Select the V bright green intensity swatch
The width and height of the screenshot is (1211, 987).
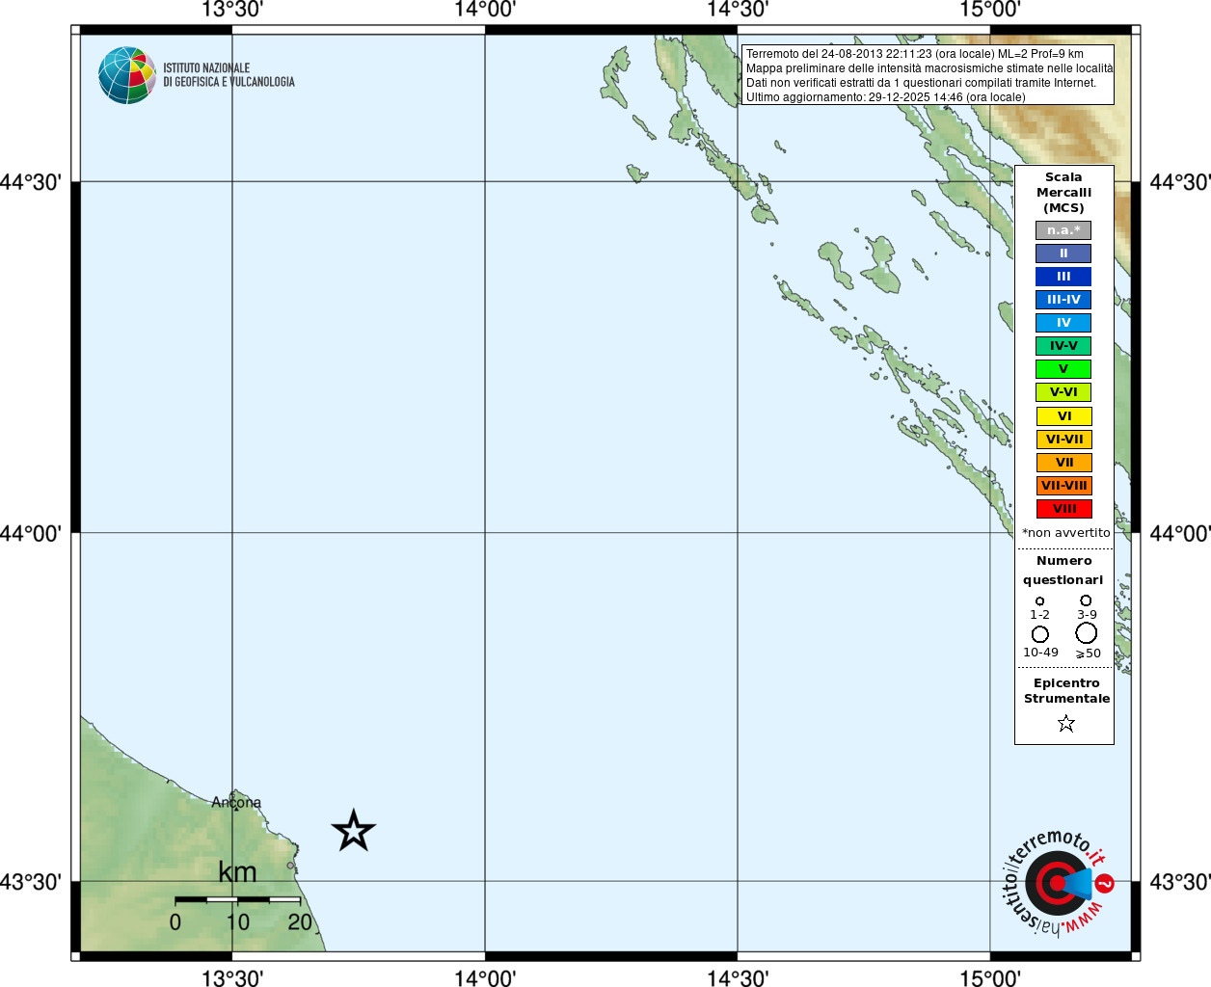pyautogui.click(x=1063, y=369)
